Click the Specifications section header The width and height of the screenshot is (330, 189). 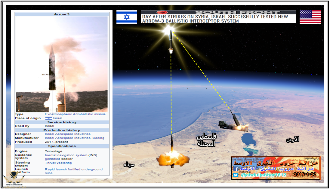[x=62, y=146]
